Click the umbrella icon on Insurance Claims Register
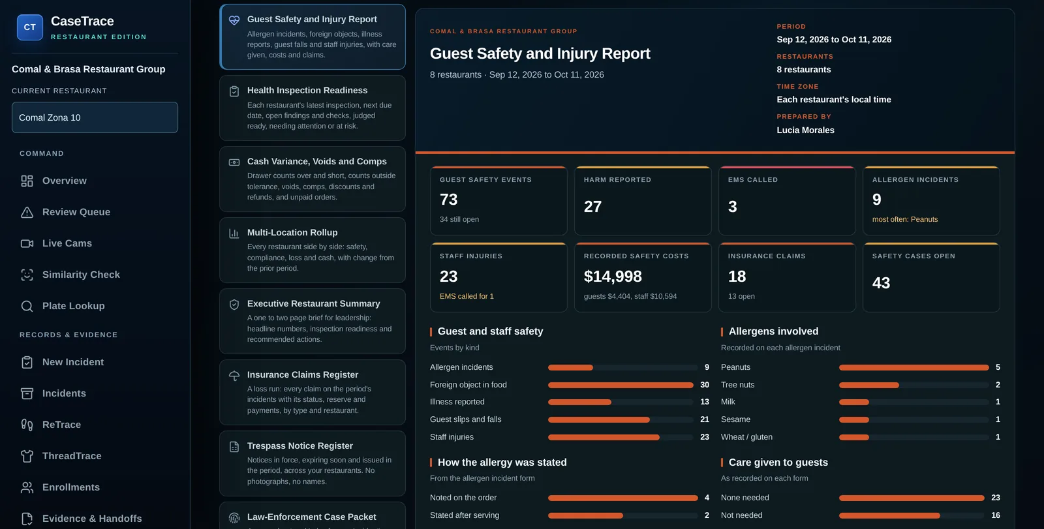This screenshot has height=529, width=1044. coord(234,376)
